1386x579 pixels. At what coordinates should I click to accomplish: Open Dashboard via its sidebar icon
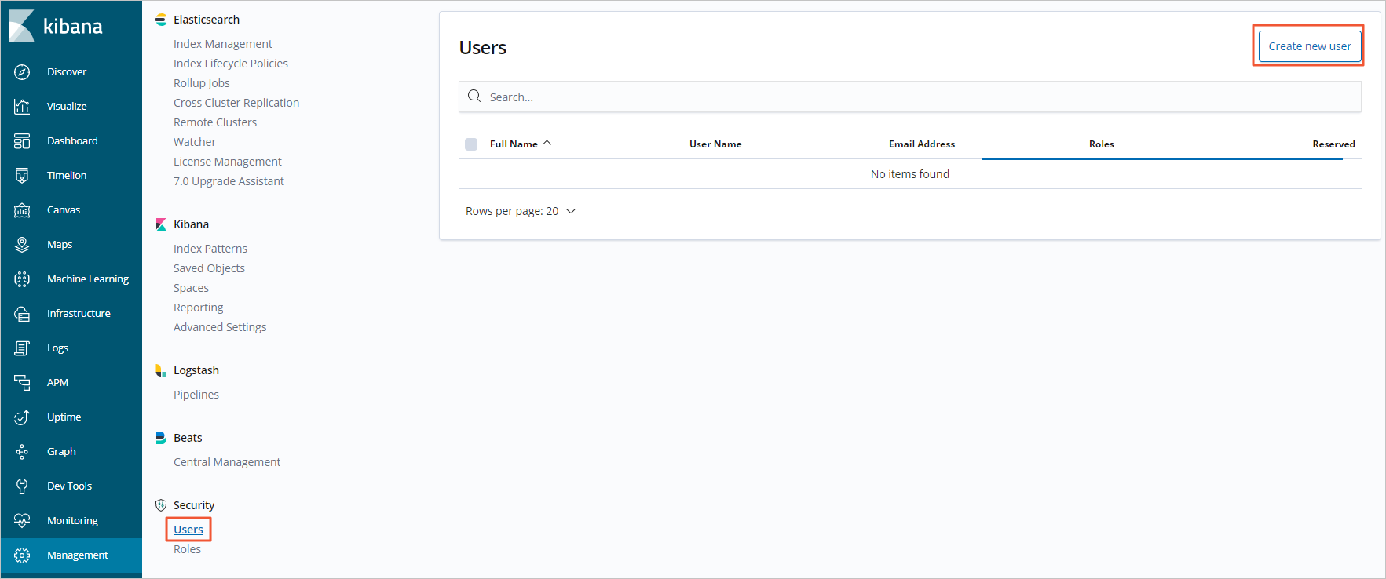[22, 141]
